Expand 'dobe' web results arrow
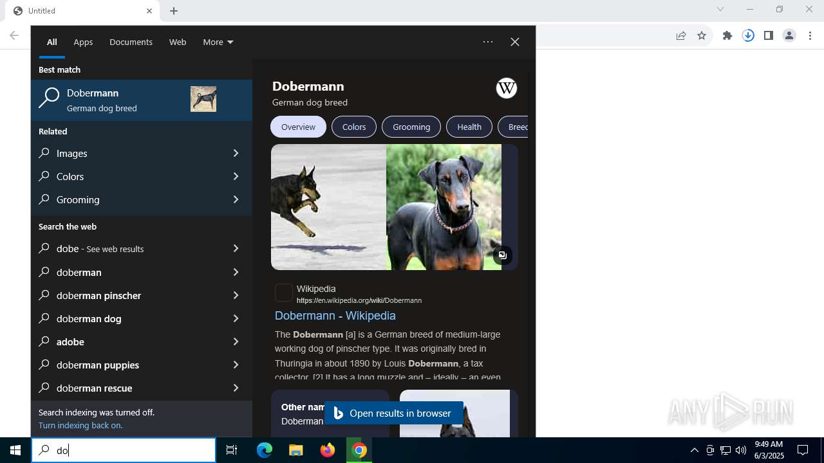The width and height of the screenshot is (824, 463). coord(236,248)
